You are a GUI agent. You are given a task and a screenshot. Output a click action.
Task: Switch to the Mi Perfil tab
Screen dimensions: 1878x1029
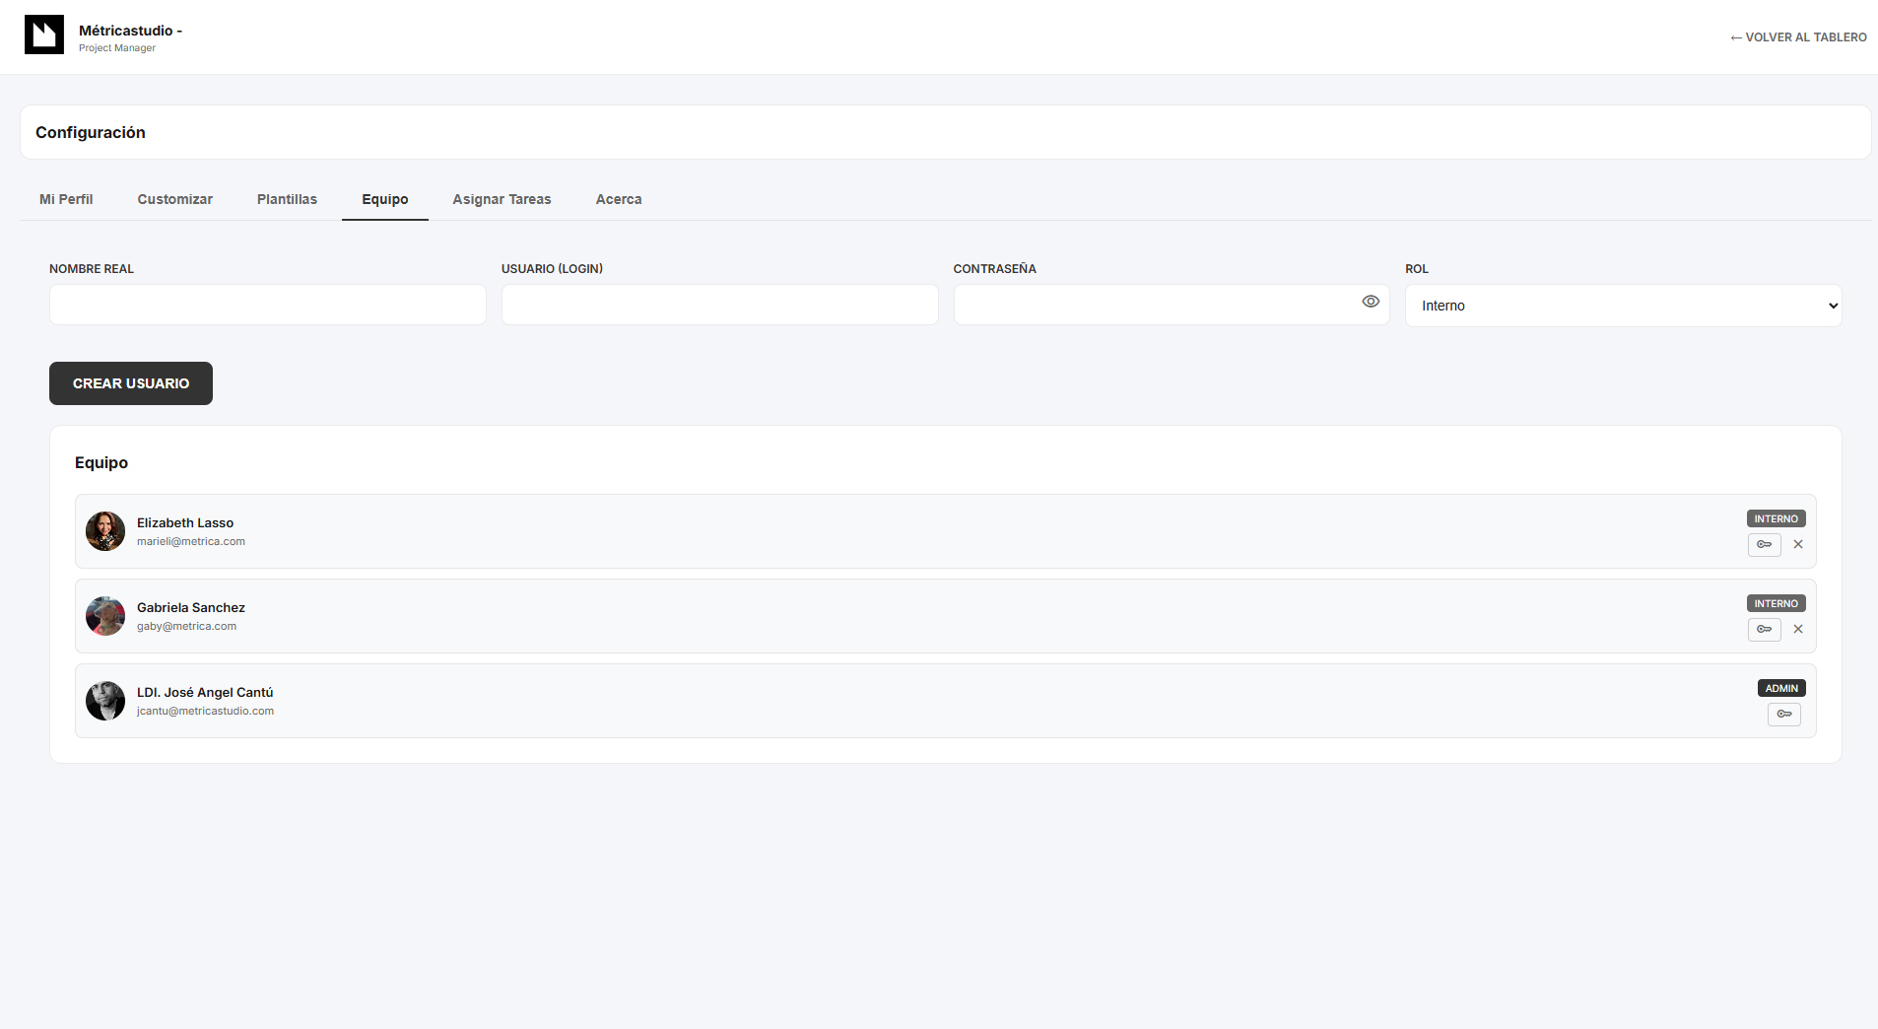point(66,199)
